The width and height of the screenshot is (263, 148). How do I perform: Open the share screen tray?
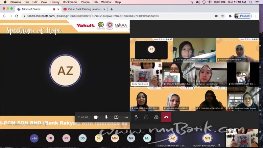click(116, 117)
